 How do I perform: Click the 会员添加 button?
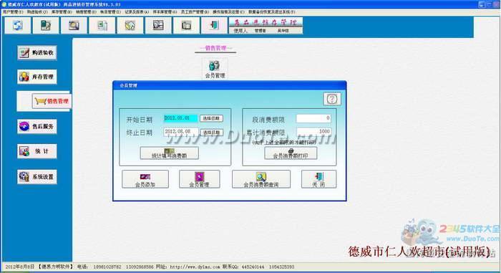pyautogui.click(x=145, y=179)
